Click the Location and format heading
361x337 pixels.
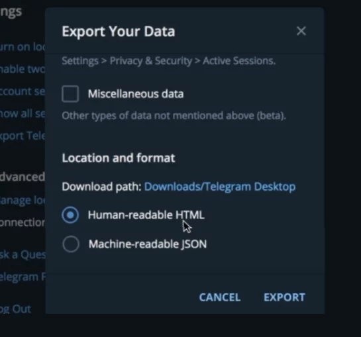119,158
